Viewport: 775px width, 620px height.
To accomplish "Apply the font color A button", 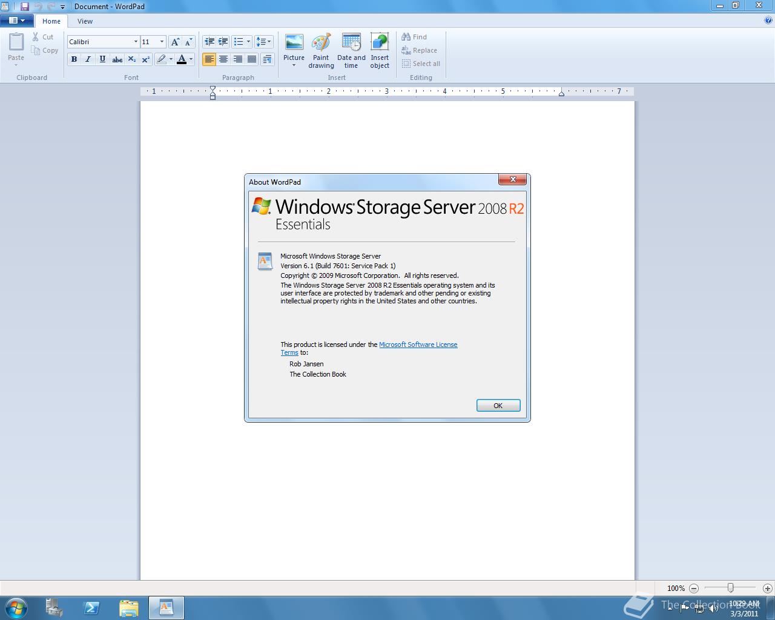I will [181, 59].
